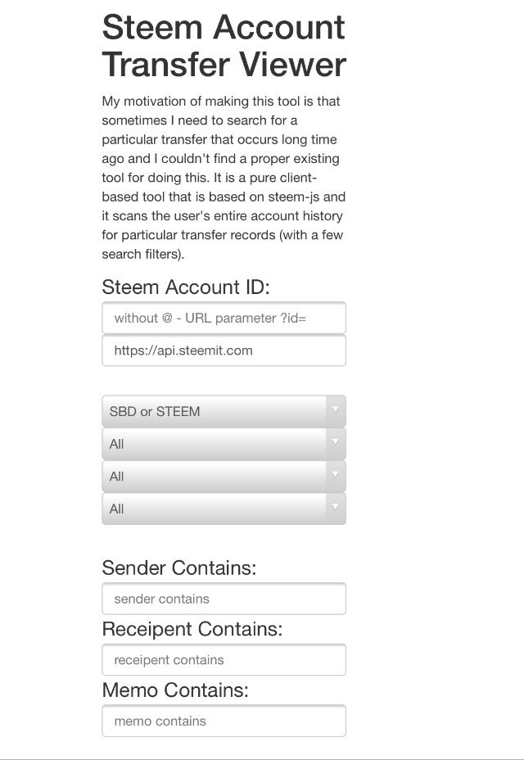Viewport: 524px width, 760px height.
Task: Expand the first All dropdown
Action: [x=213, y=444]
